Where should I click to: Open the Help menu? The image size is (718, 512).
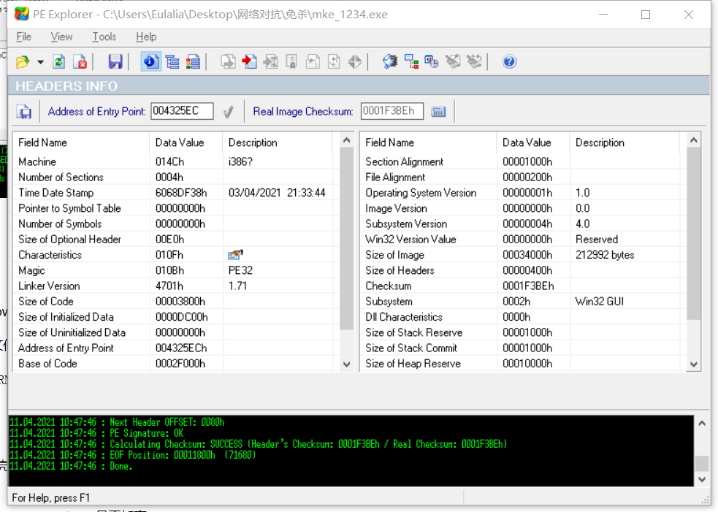point(146,37)
